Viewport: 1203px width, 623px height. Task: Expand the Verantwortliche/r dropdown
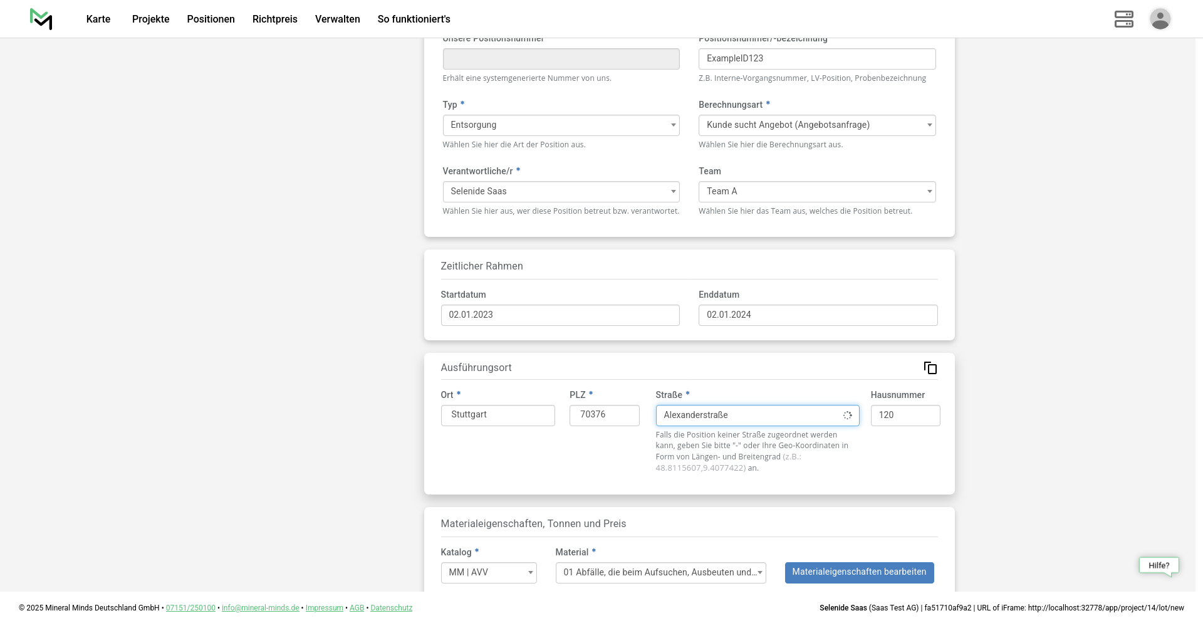coord(560,192)
